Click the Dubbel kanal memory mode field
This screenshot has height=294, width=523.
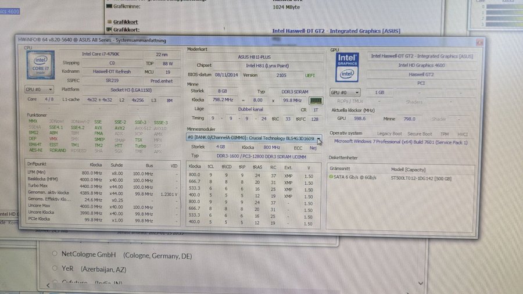pos(250,109)
